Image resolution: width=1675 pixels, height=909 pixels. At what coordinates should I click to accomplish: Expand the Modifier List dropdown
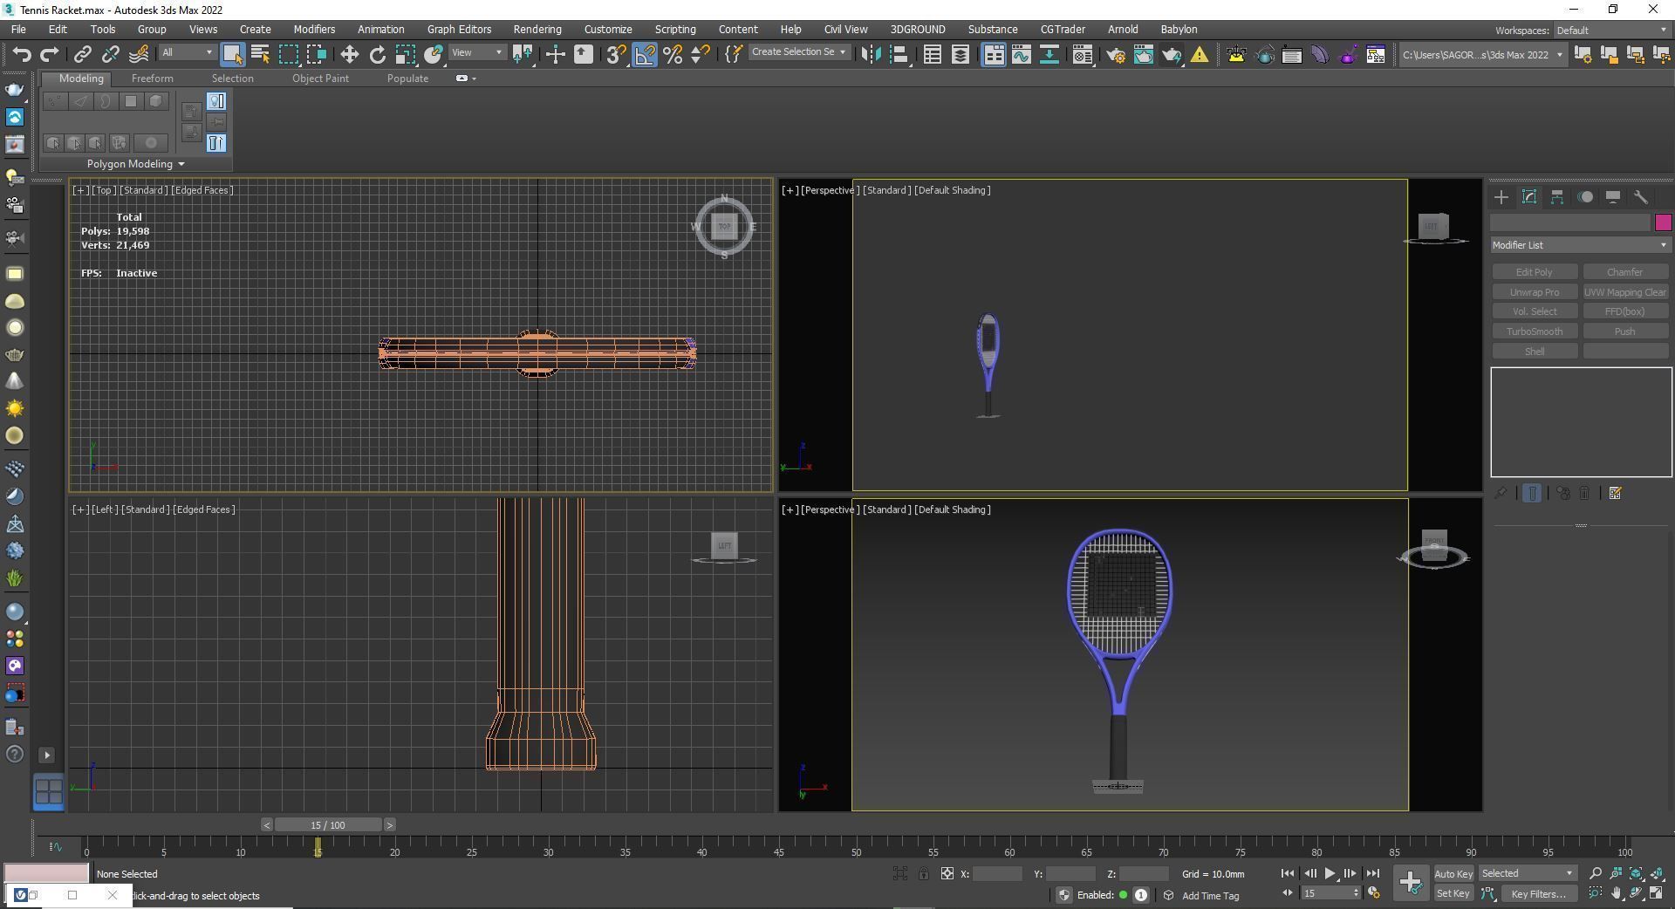(1580, 245)
